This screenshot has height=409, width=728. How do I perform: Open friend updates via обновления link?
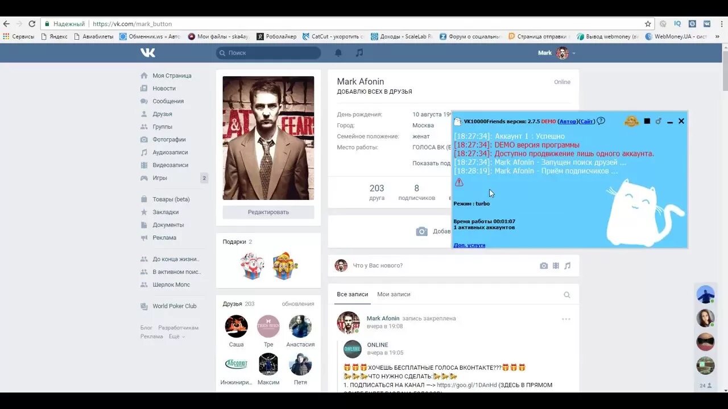click(298, 304)
